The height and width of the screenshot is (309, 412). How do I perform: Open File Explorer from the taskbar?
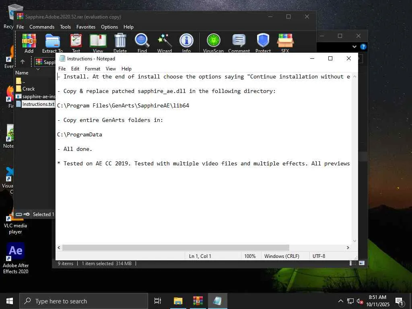click(178, 301)
